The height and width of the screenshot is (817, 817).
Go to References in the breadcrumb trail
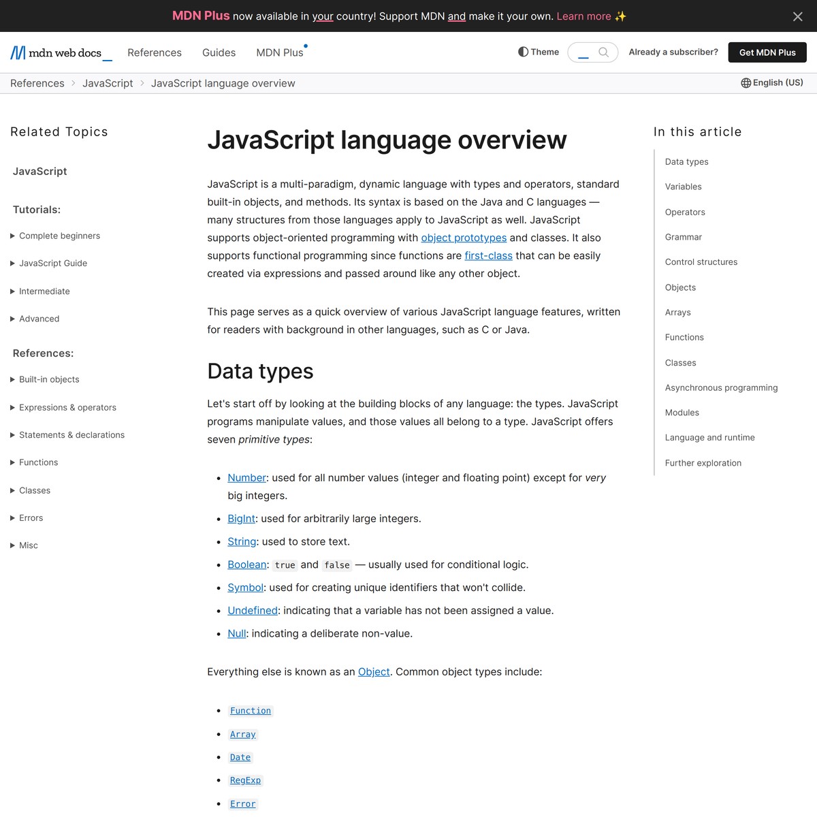(37, 83)
